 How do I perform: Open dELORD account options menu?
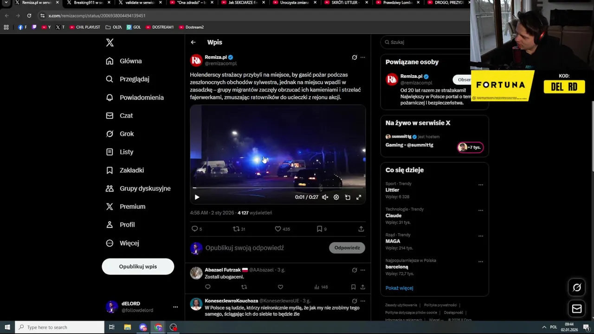(175, 307)
